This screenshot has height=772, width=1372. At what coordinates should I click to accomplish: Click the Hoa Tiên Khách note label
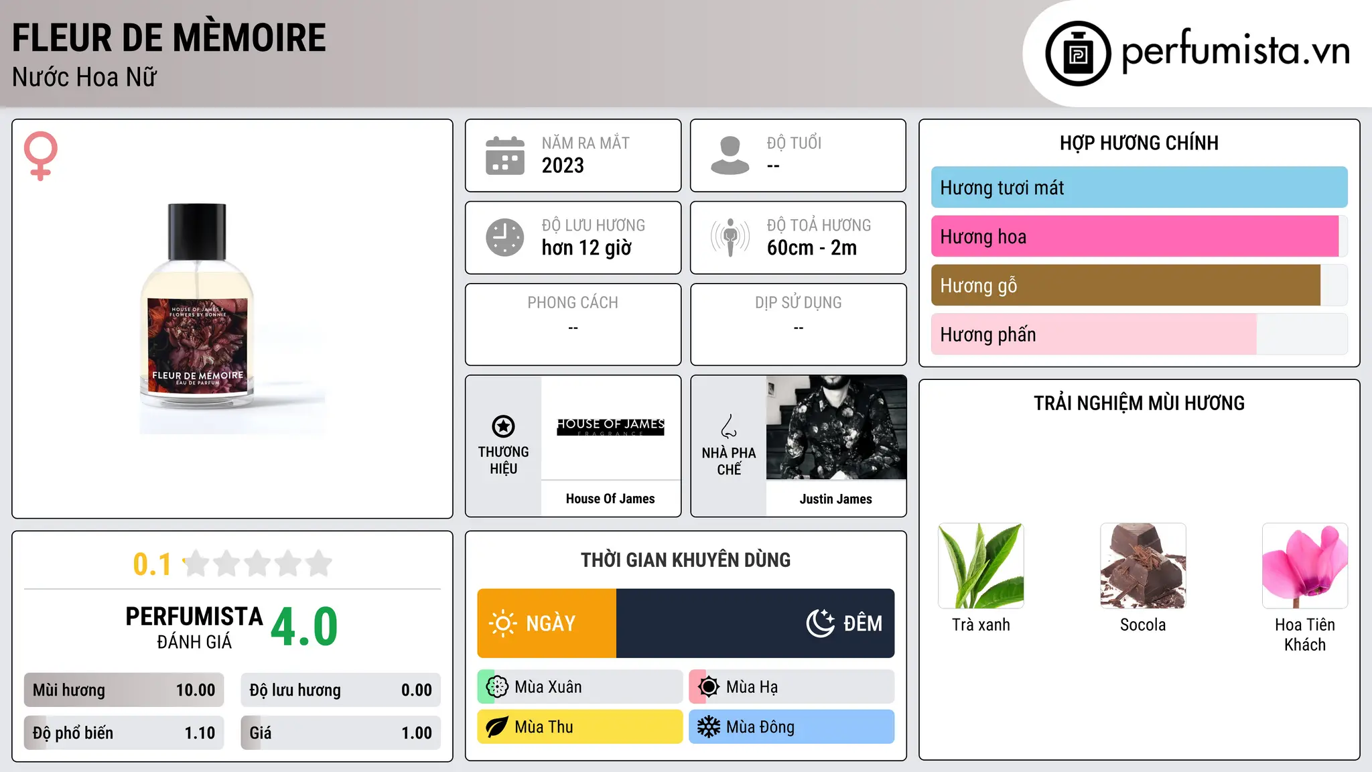coord(1305,635)
